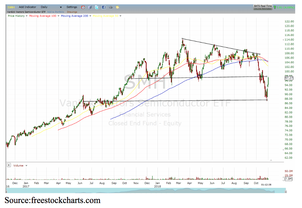Click the small triangle at chart bottom right
Viewport: 302px width, 208px height.
[271, 160]
